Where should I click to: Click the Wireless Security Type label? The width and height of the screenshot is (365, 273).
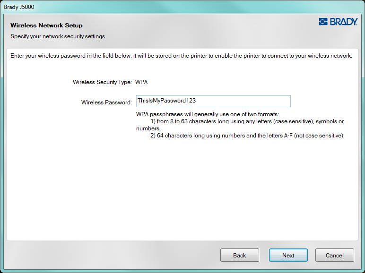[x=102, y=82]
